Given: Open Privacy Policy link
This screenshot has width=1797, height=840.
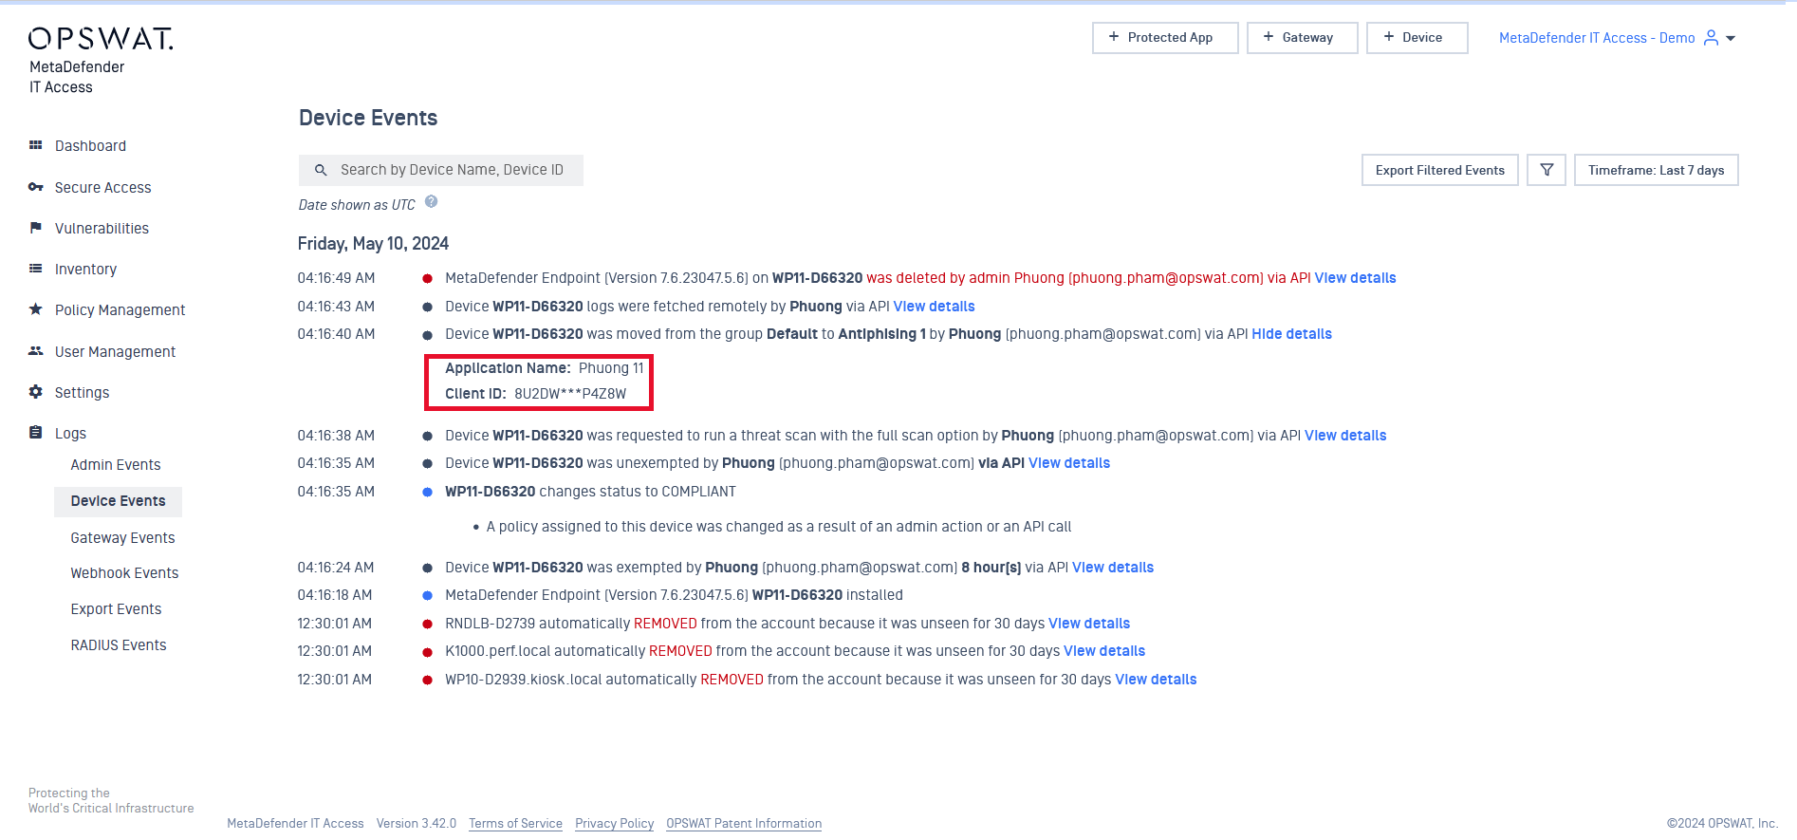Looking at the screenshot, I should point(614,824).
